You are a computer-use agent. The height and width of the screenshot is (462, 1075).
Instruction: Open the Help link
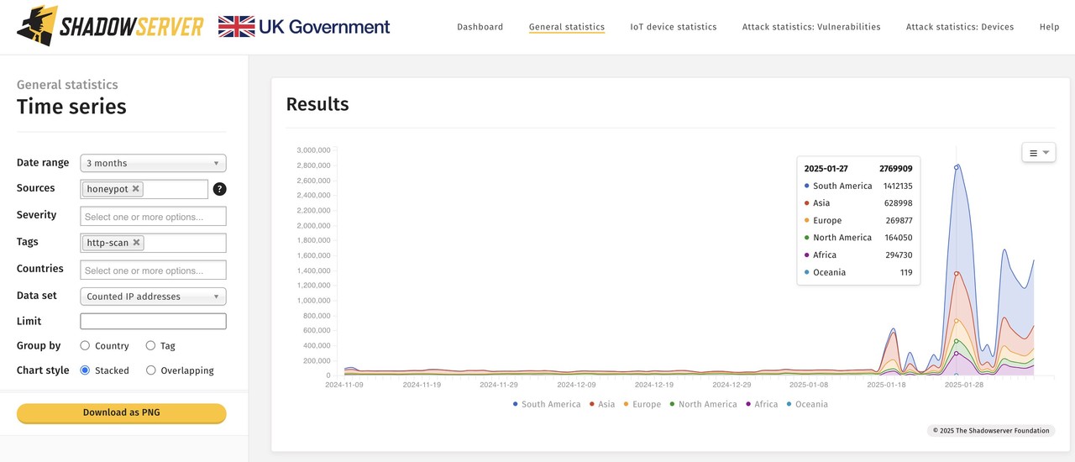pyautogui.click(x=1049, y=27)
